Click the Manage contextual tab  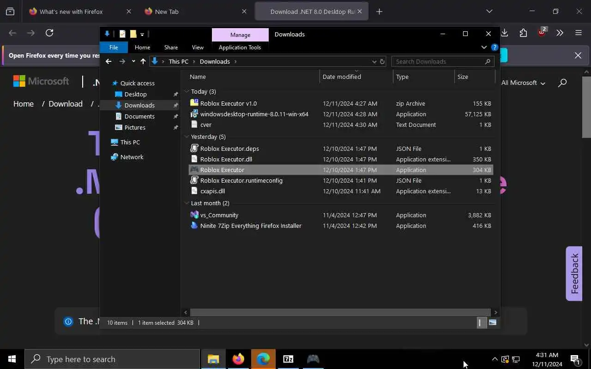point(240,35)
